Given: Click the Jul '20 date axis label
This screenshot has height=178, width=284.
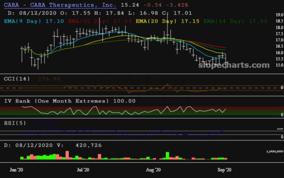Looking at the screenshot, I should [83, 170].
